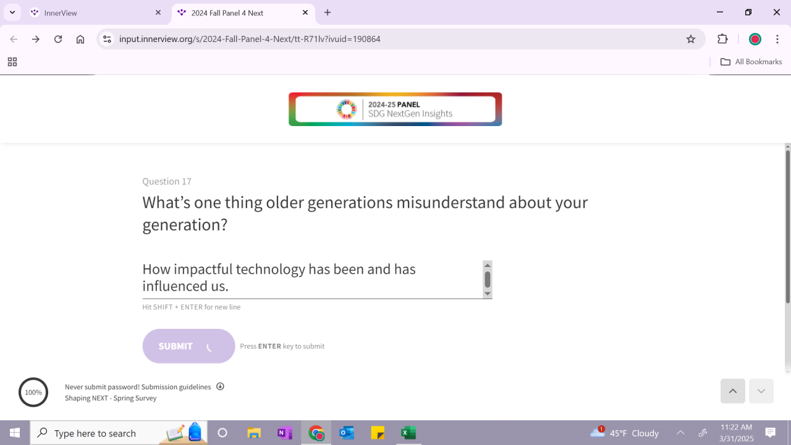
Task: Open Chrome from the taskbar
Action: 316,433
